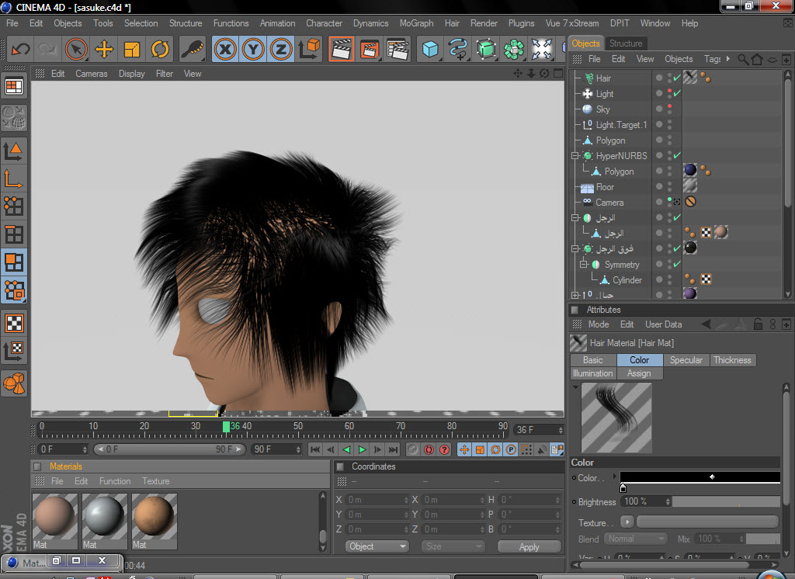Click the Brightness slider bar
This screenshot has height=579, width=795.
(726, 502)
